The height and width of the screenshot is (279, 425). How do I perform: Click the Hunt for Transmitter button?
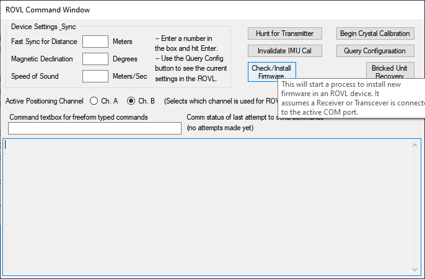coord(284,33)
